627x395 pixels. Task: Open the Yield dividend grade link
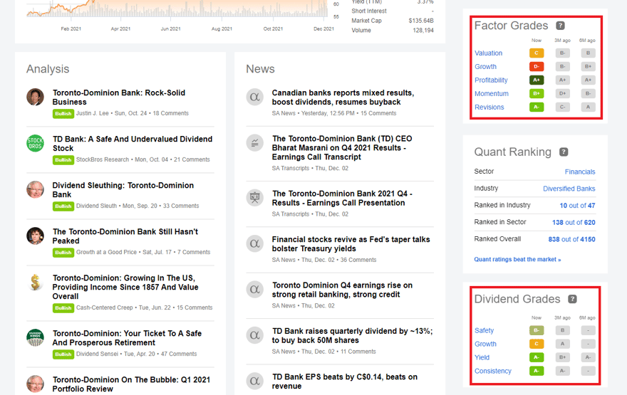(482, 357)
